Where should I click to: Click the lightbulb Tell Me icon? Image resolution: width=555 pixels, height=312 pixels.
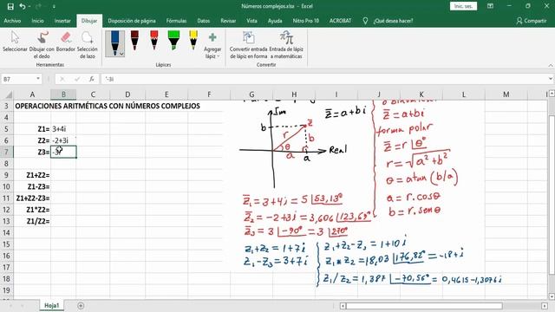pos(365,21)
